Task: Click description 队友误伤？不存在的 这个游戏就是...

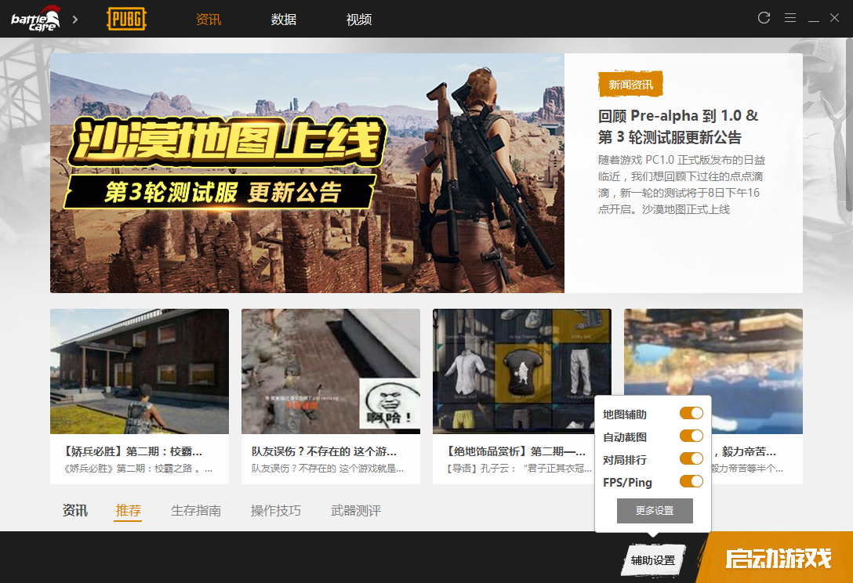Action: [x=328, y=469]
